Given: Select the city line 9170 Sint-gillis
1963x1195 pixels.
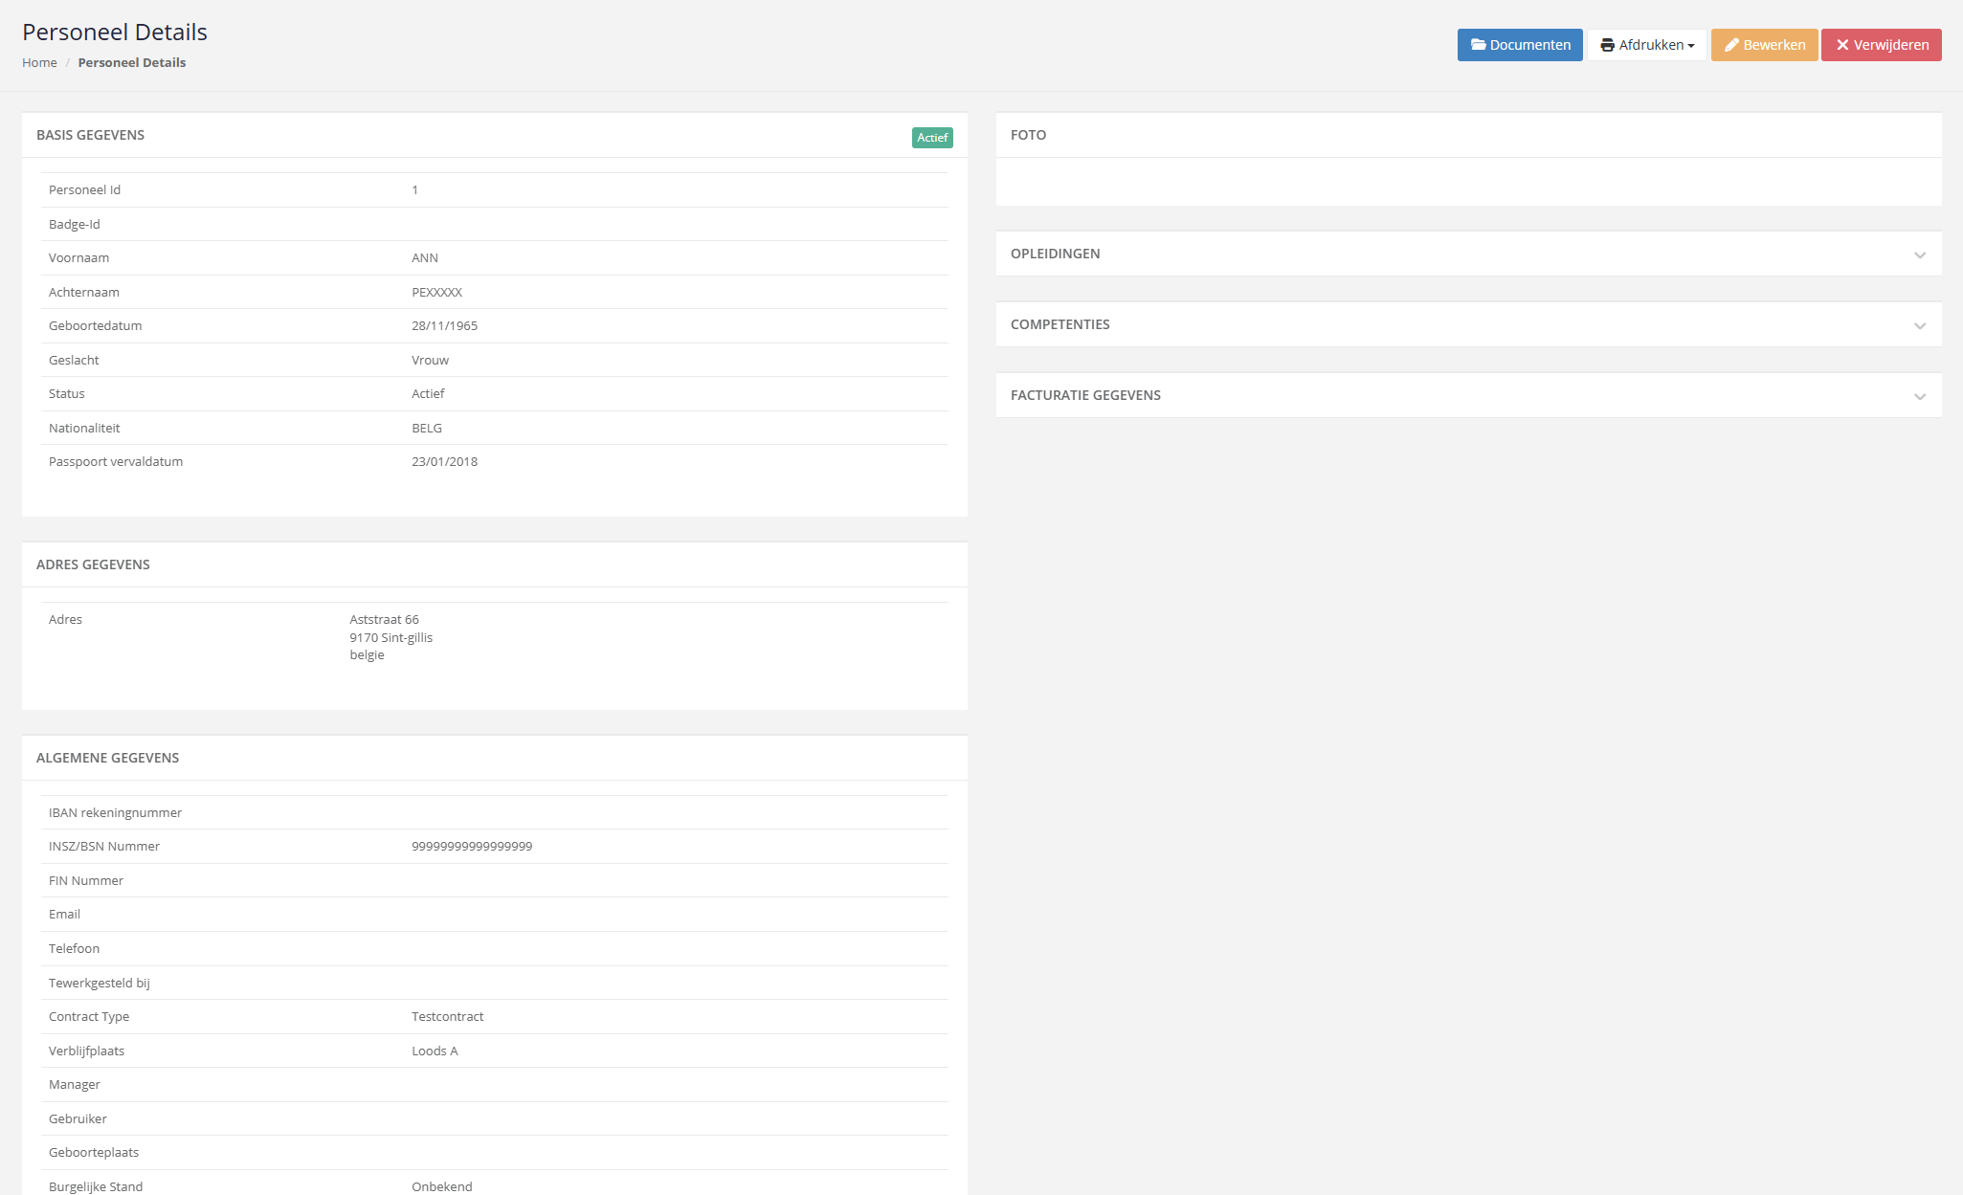Looking at the screenshot, I should tap(390, 638).
